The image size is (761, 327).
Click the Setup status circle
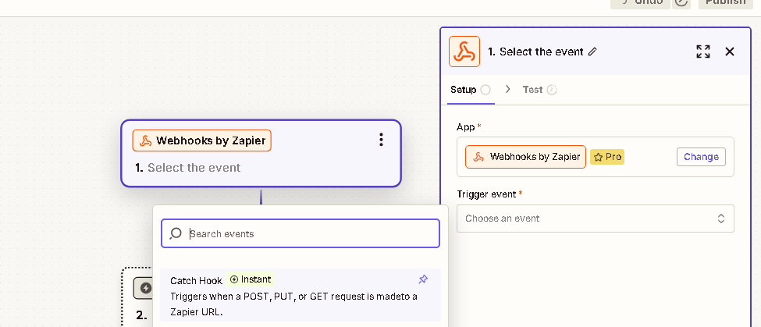pos(485,90)
